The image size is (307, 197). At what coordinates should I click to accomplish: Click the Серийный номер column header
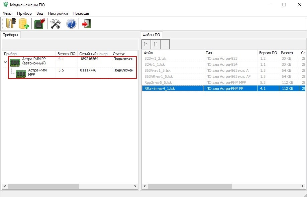pos(93,54)
